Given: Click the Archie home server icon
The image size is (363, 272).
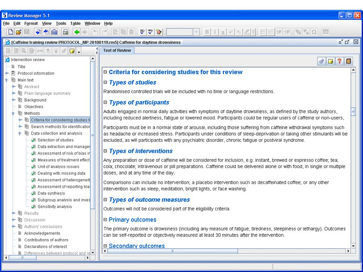Looking at the screenshot, I should pyautogui.click(x=54, y=32).
